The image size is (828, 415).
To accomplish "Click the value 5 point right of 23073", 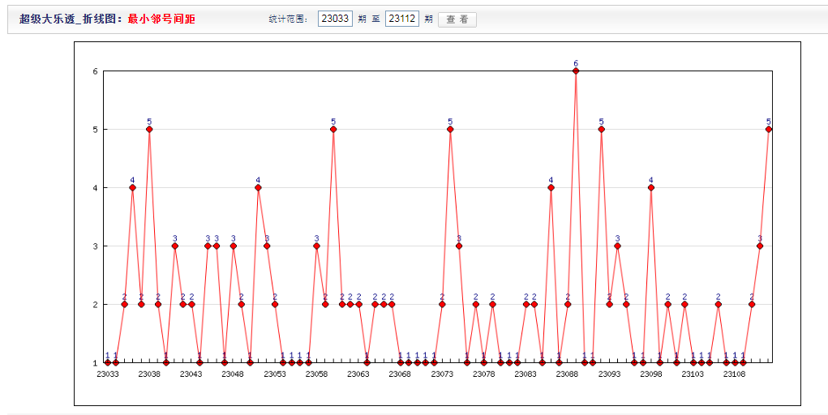I will pyautogui.click(x=450, y=129).
